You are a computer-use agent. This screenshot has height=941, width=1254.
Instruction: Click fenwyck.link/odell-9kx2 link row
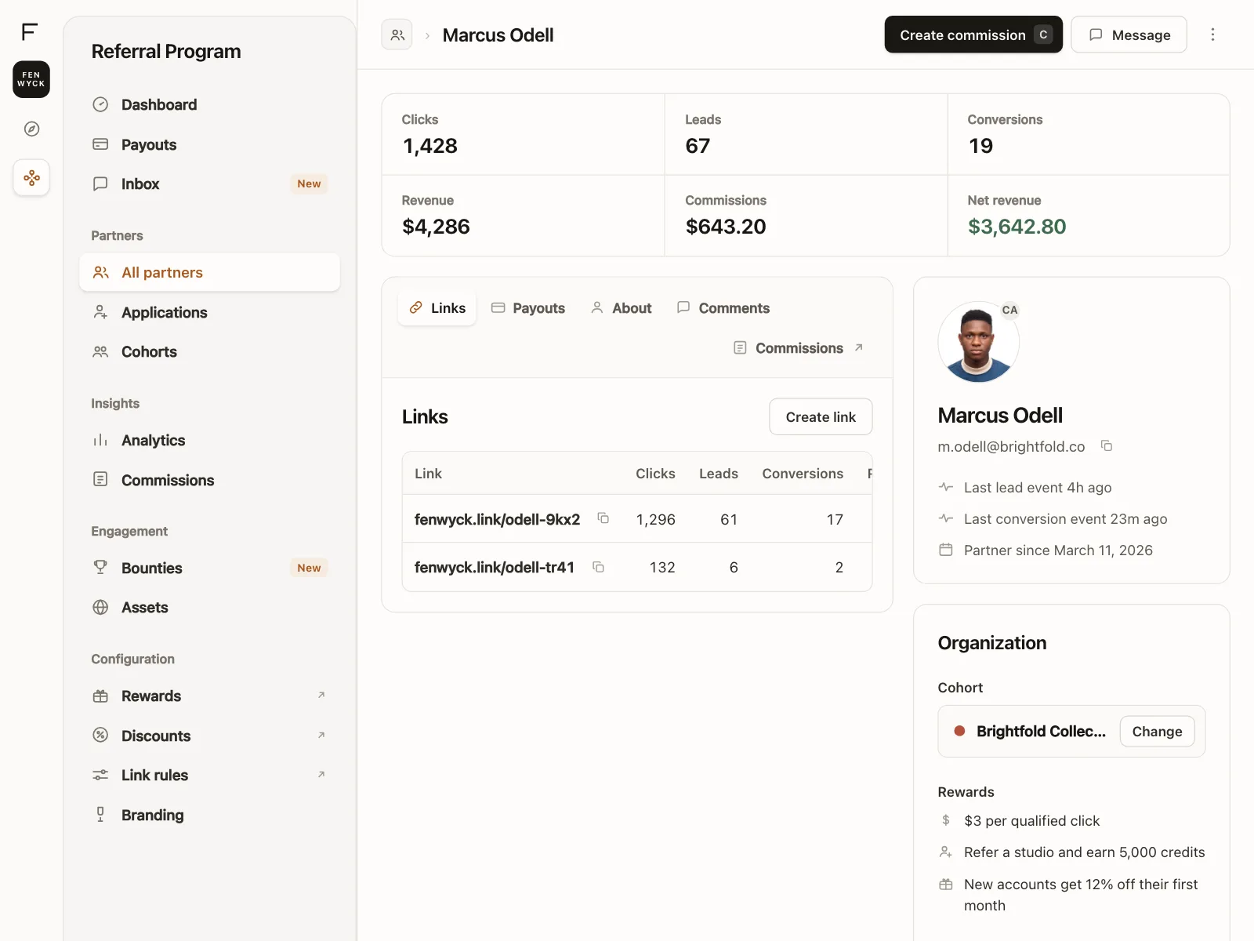[637, 519]
